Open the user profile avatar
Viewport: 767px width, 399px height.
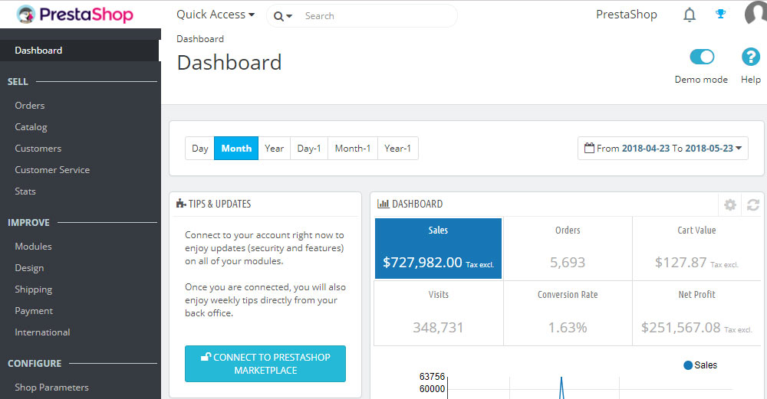tap(755, 13)
